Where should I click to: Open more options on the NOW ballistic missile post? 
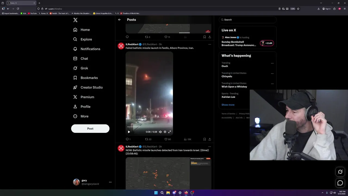210,147
